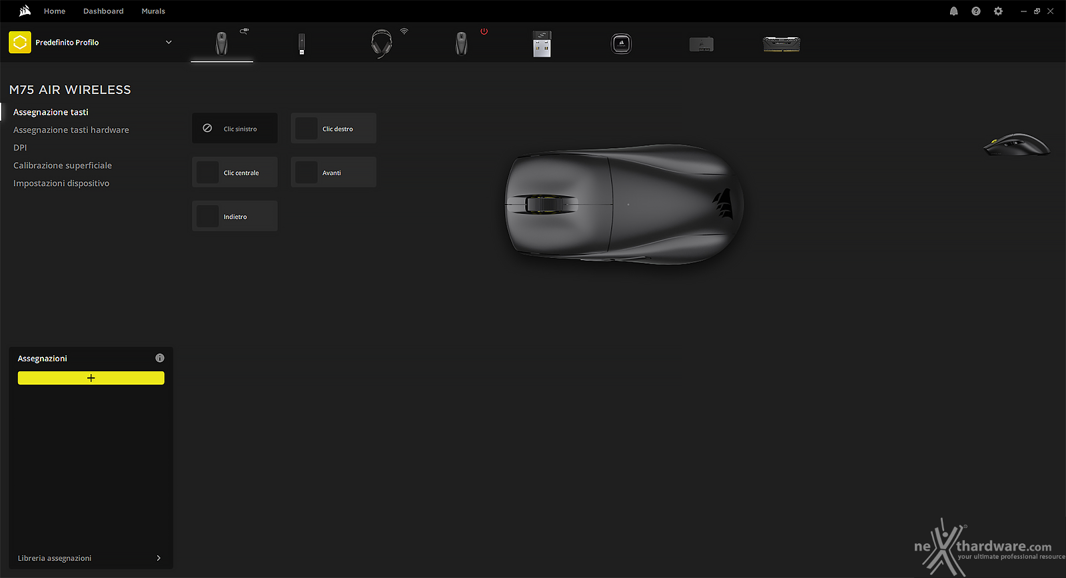Click the Corsair sails logo icon
1066x578 pixels.
(25, 11)
